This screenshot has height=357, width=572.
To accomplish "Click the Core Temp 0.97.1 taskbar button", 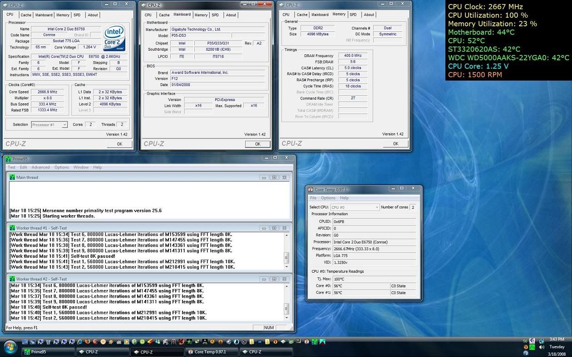I will coord(211,352).
